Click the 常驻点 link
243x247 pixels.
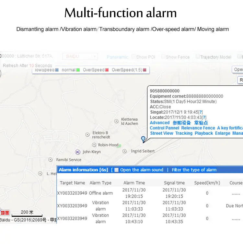coord(201,123)
